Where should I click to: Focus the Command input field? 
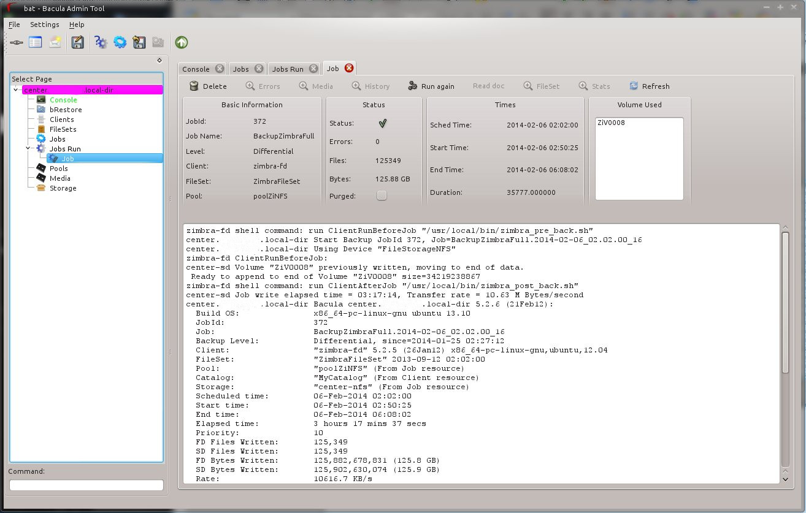tap(86, 485)
